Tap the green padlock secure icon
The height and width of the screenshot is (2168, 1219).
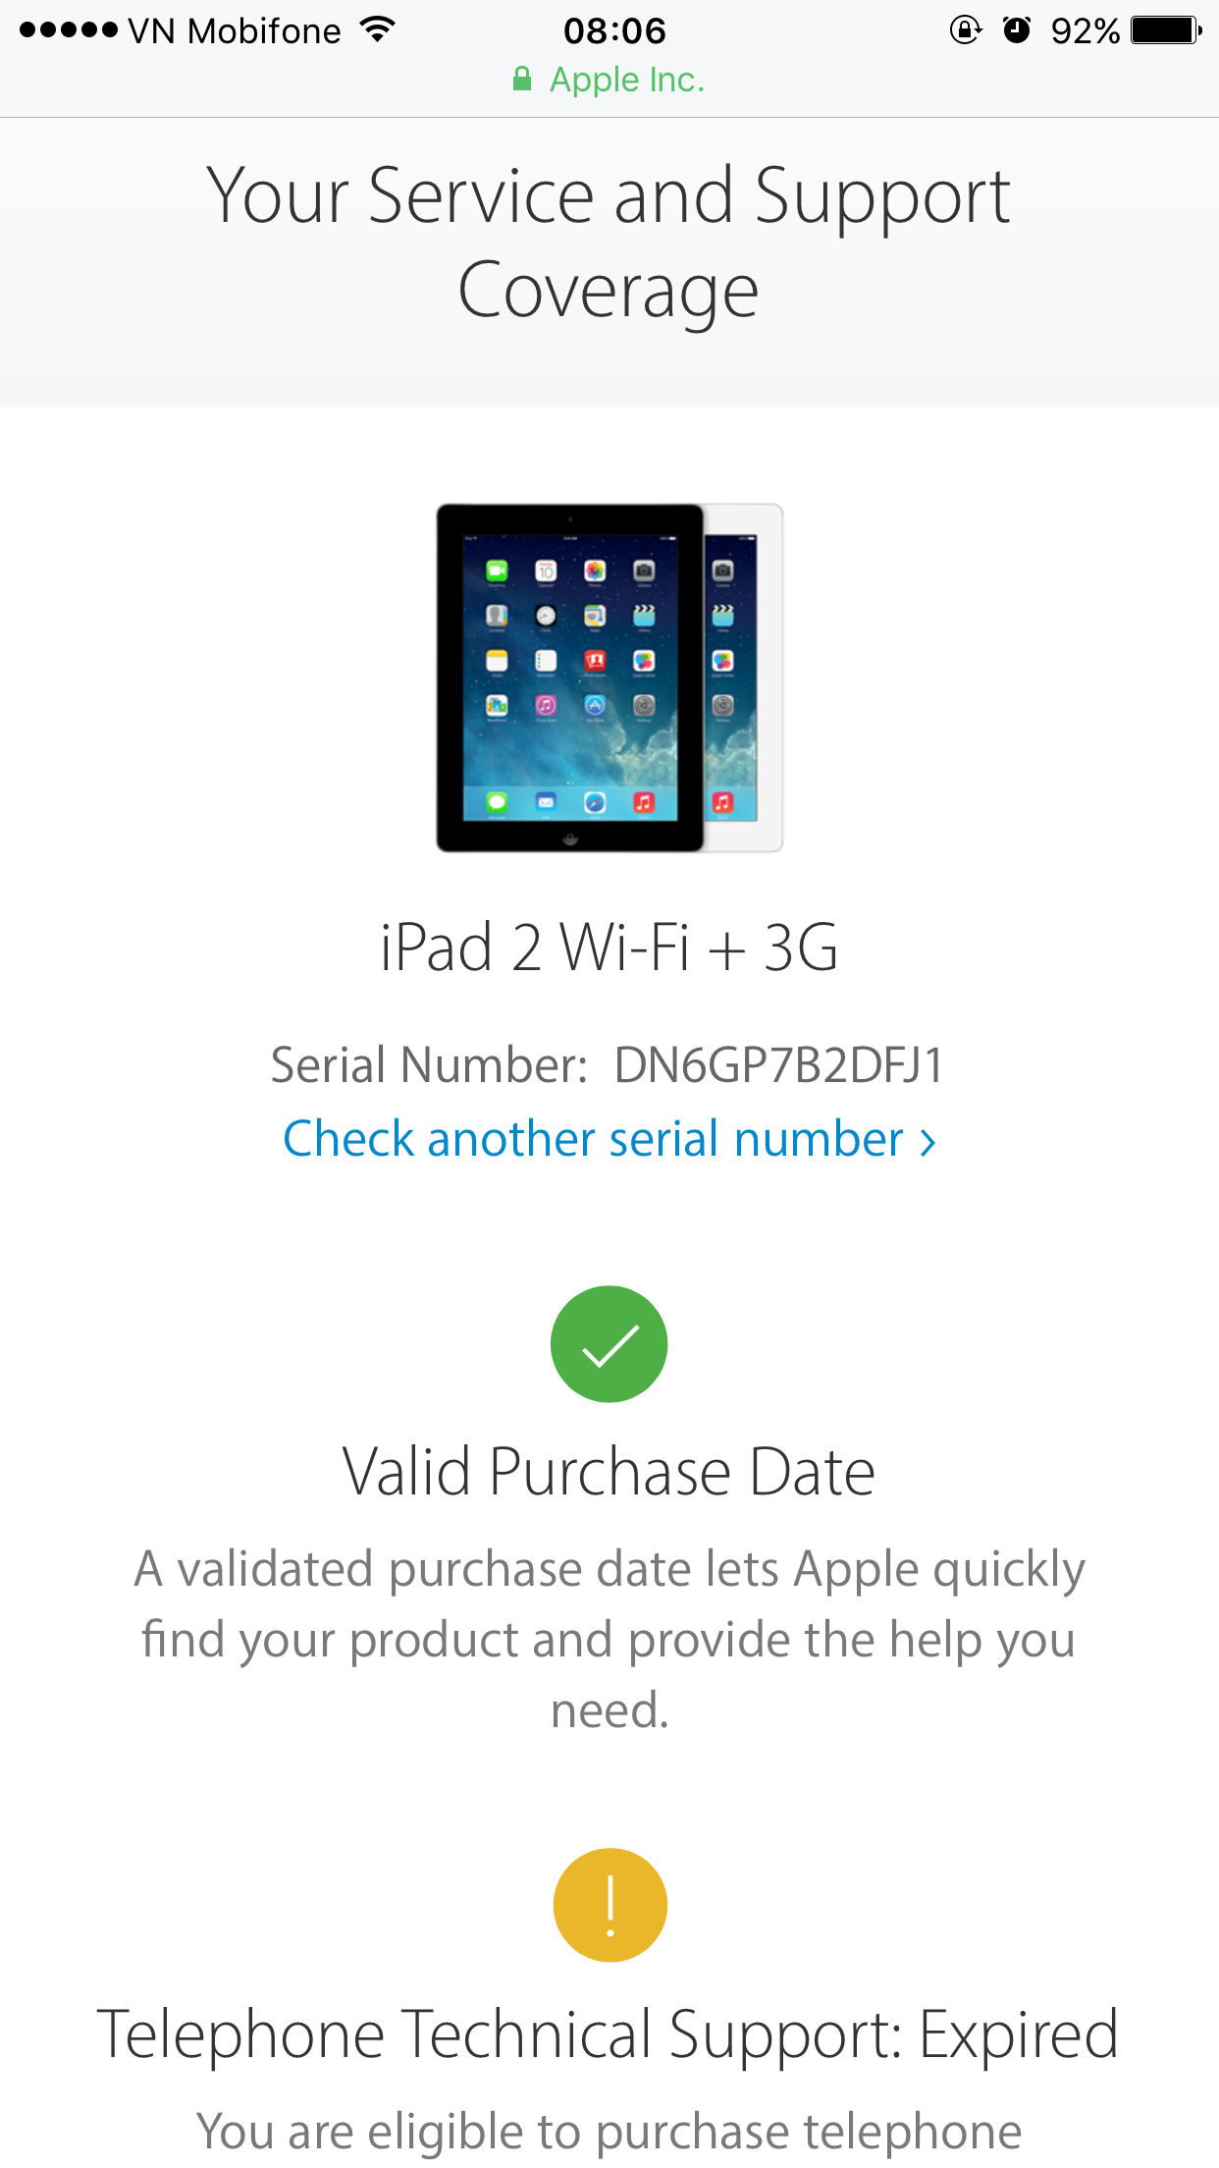522,79
